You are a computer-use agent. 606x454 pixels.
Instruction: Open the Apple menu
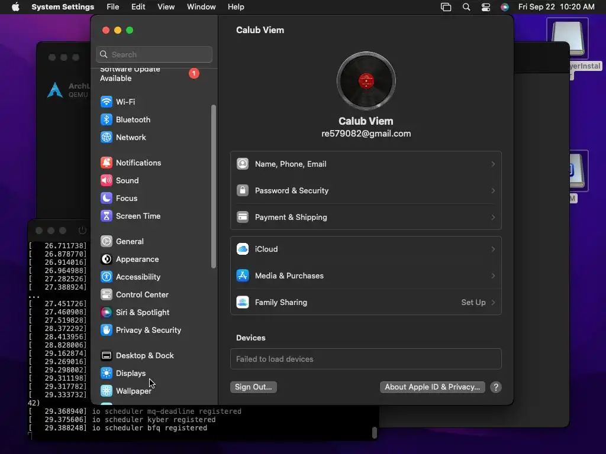15,7
